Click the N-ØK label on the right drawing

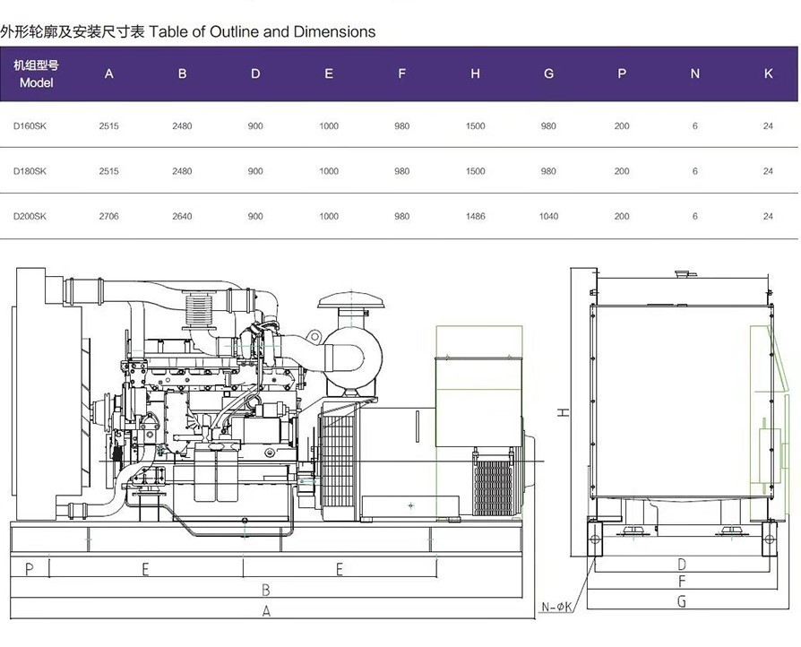coord(556,604)
